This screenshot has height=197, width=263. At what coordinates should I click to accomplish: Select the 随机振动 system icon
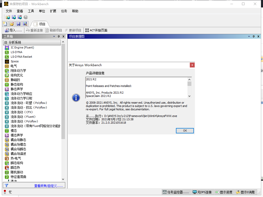[x=7, y=172]
